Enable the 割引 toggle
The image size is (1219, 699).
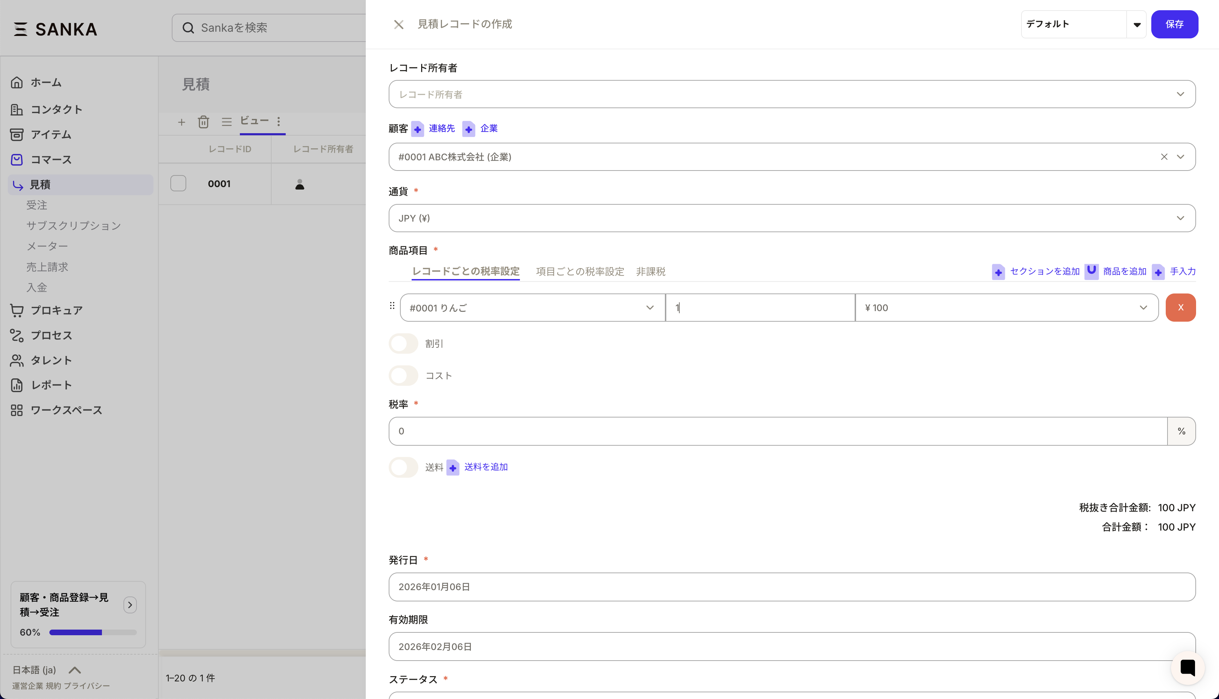[x=403, y=344]
